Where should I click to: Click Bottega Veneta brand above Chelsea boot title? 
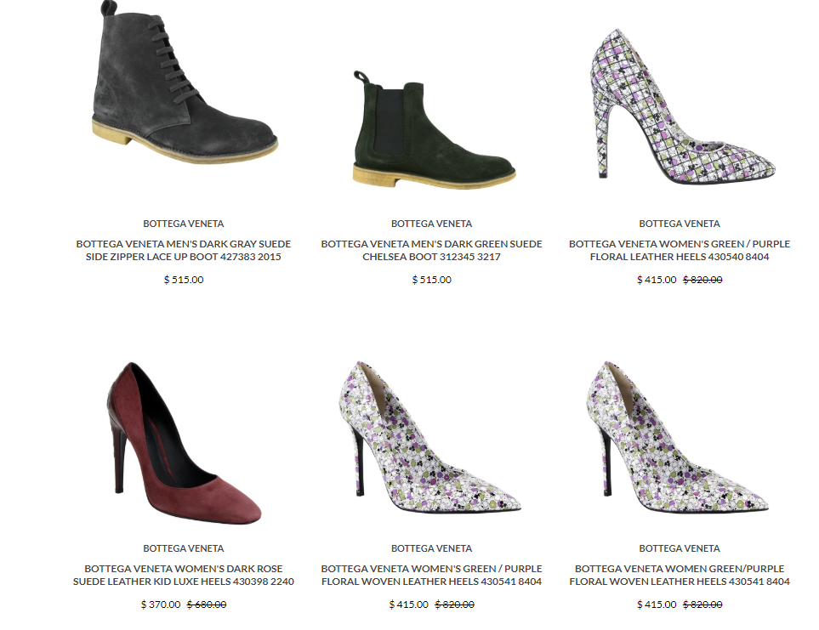point(431,224)
